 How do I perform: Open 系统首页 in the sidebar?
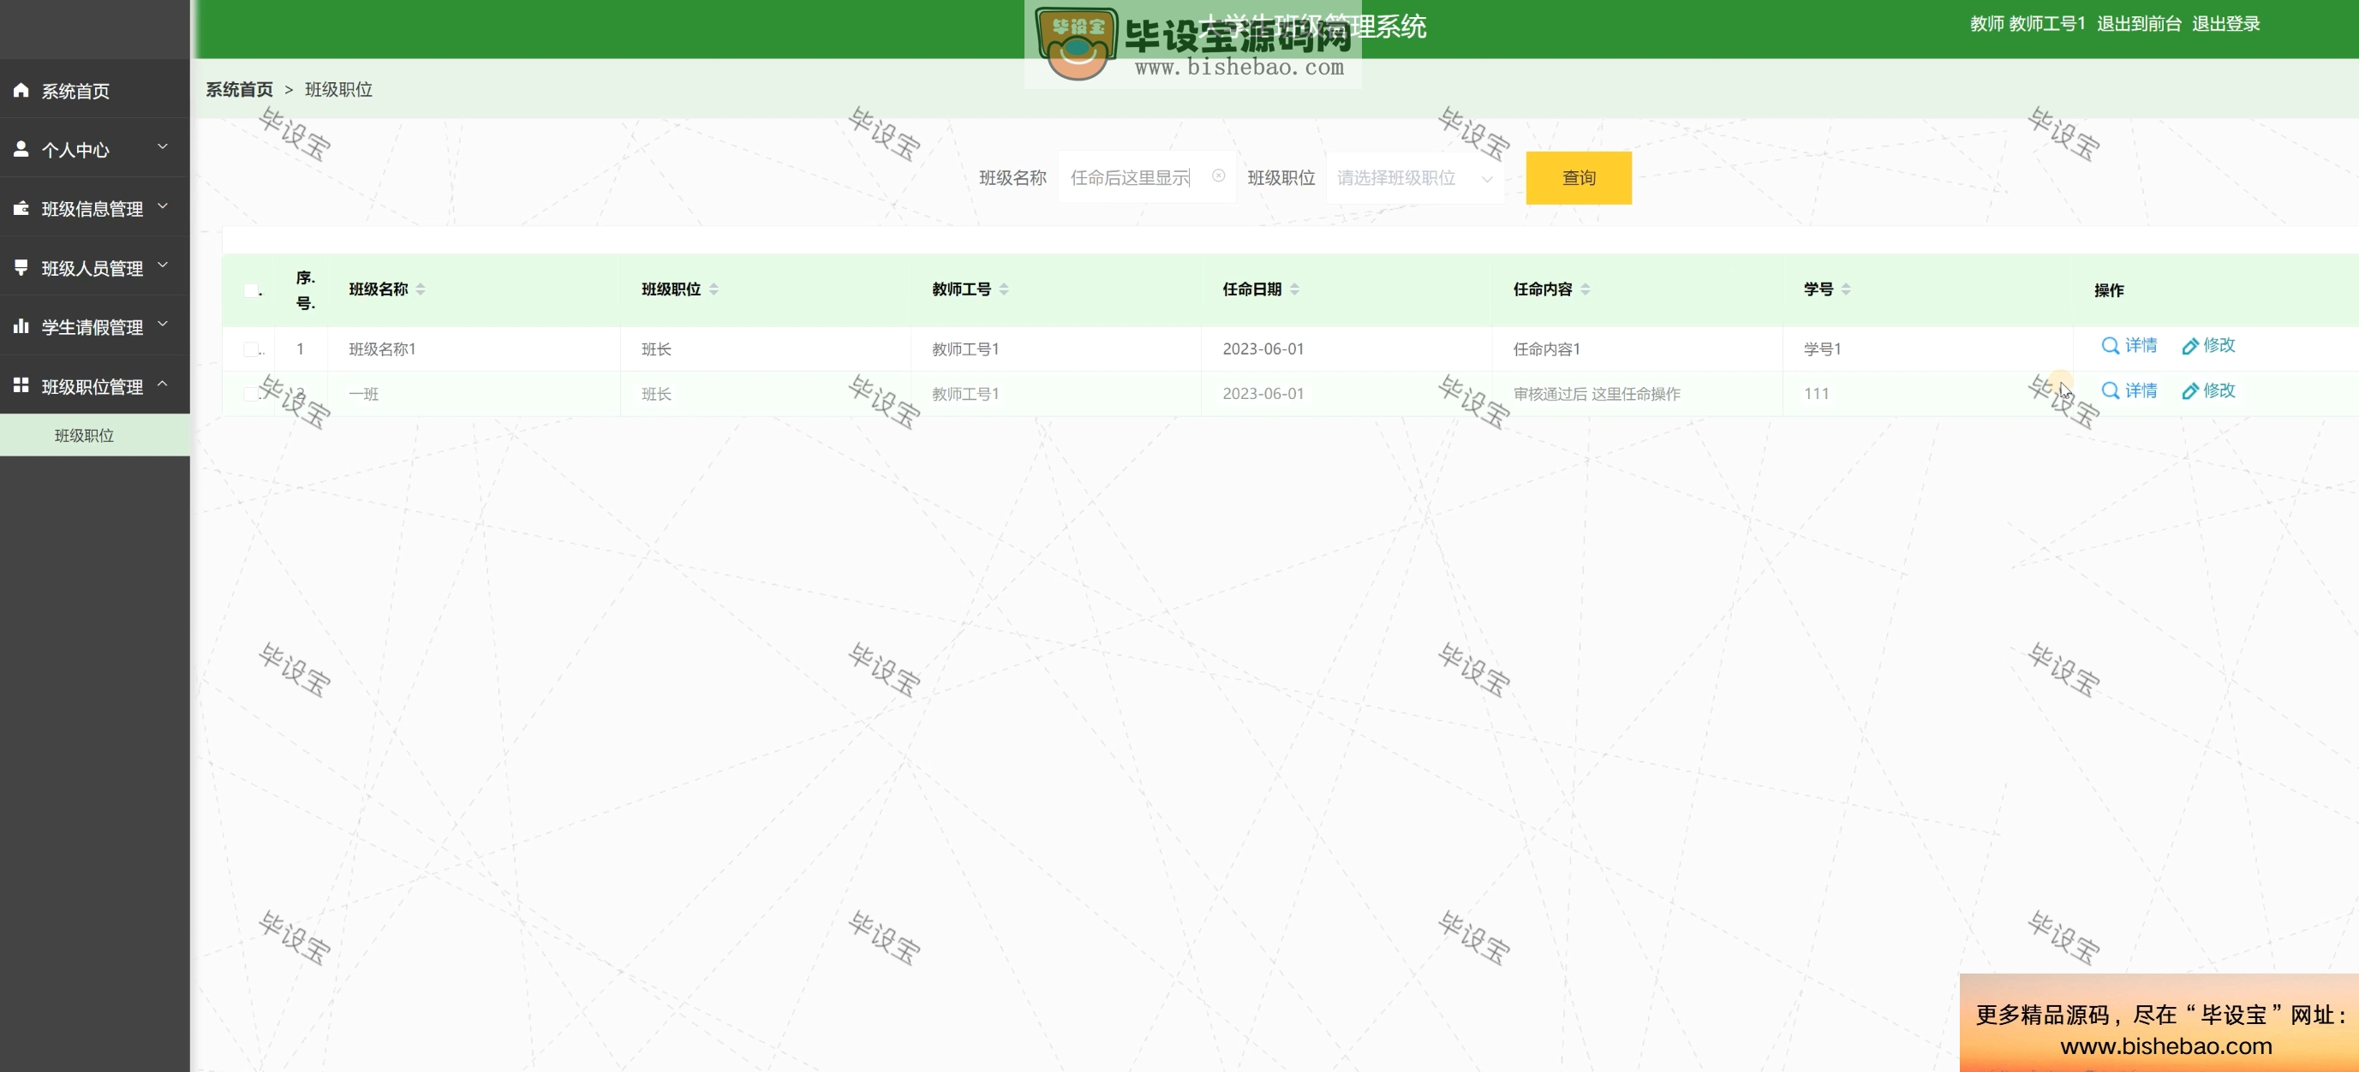pyautogui.click(x=95, y=90)
